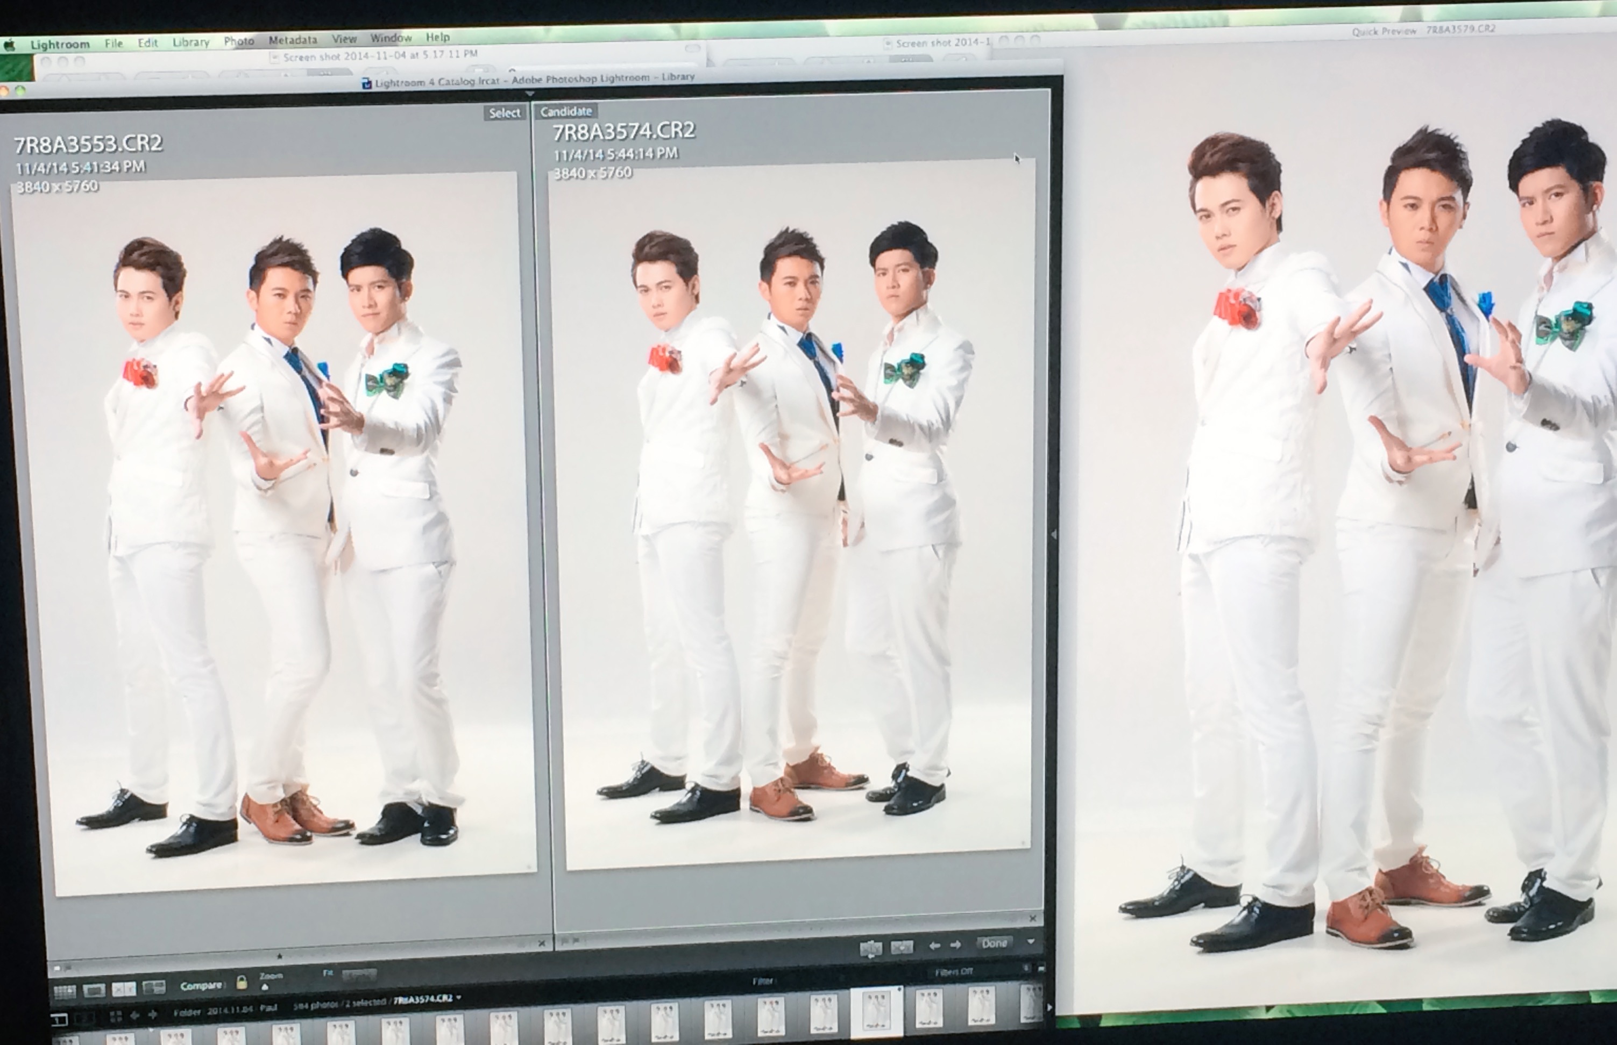Click the Swap select and candidate icon
The image size is (1617, 1045).
[871, 948]
